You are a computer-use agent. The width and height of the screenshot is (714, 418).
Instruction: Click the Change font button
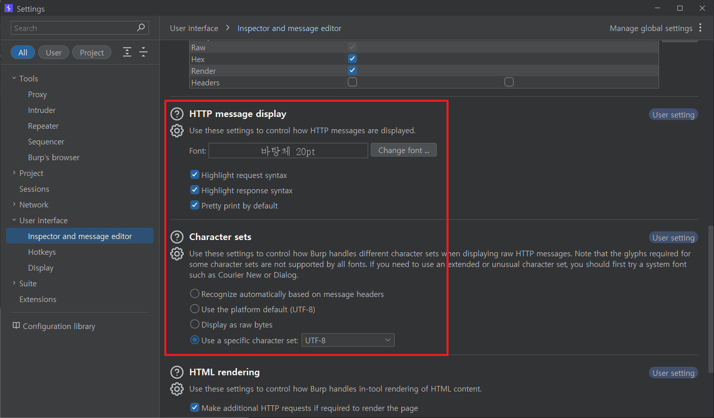[x=404, y=150]
